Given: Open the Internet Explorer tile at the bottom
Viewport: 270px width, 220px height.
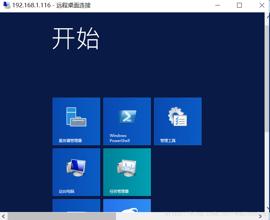Looking at the screenshot, I should click(x=127, y=205).
